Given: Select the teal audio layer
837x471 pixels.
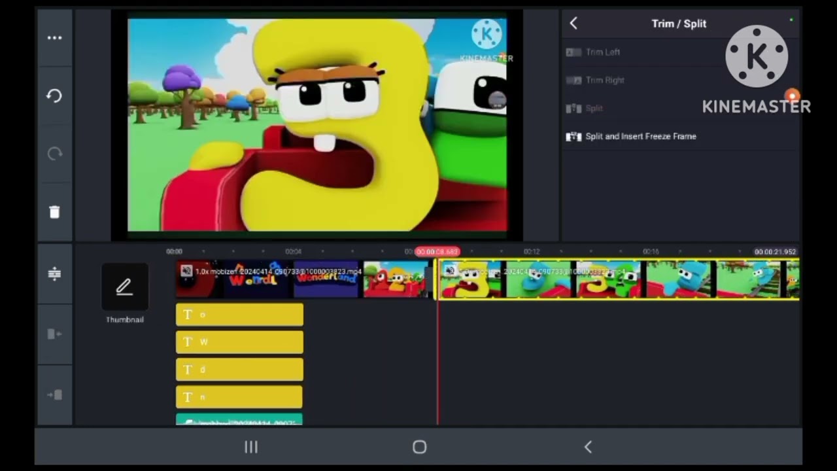Looking at the screenshot, I should click(239, 419).
